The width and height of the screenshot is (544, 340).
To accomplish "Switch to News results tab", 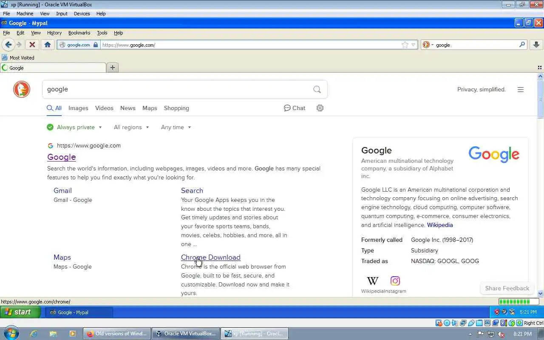I will [128, 108].
